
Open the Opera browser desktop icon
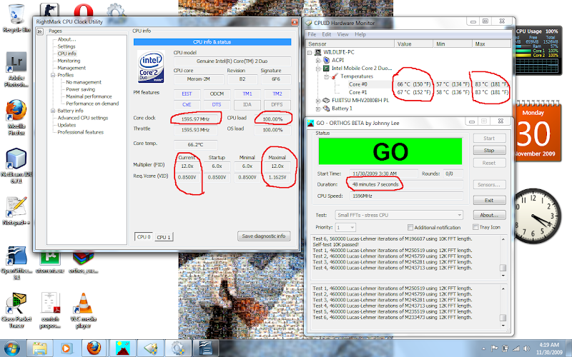pos(83,10)
